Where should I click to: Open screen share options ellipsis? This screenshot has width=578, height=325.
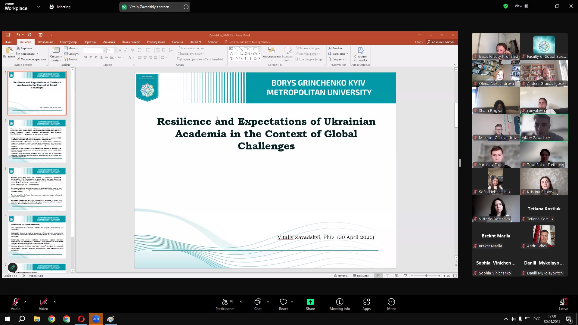tap(186, 7)
